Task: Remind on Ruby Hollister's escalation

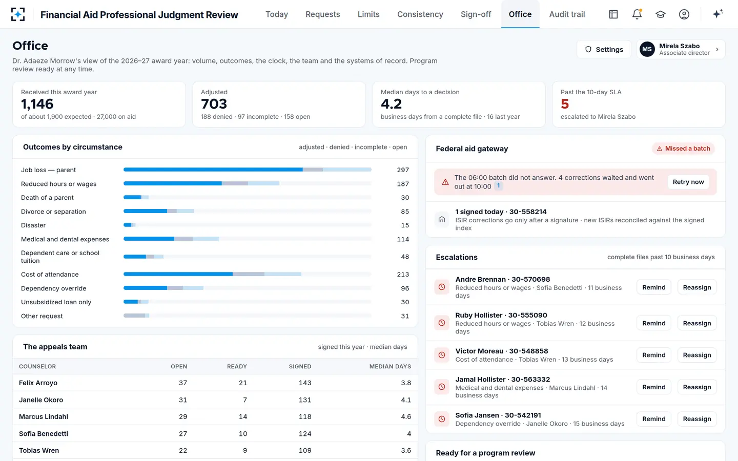Action: coord(654,323)
